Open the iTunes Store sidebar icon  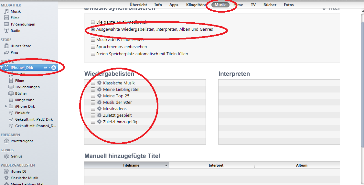(6, 46)
